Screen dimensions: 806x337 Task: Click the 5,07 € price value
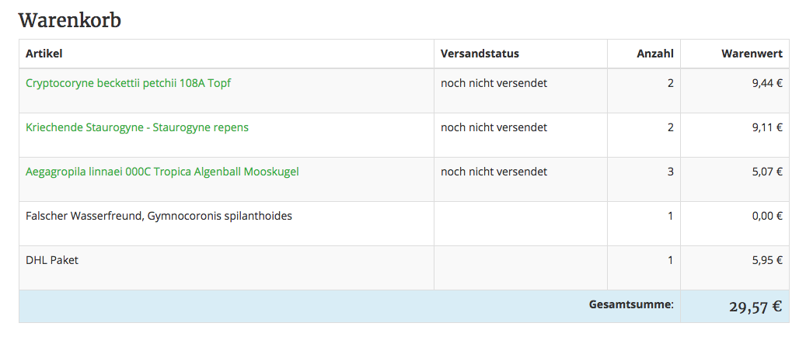tap(766, 172)
